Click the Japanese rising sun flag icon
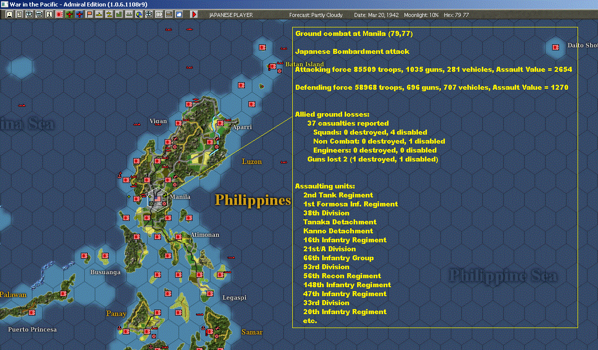Viewport: 598px width, 350px height. (x=59, y=14)
